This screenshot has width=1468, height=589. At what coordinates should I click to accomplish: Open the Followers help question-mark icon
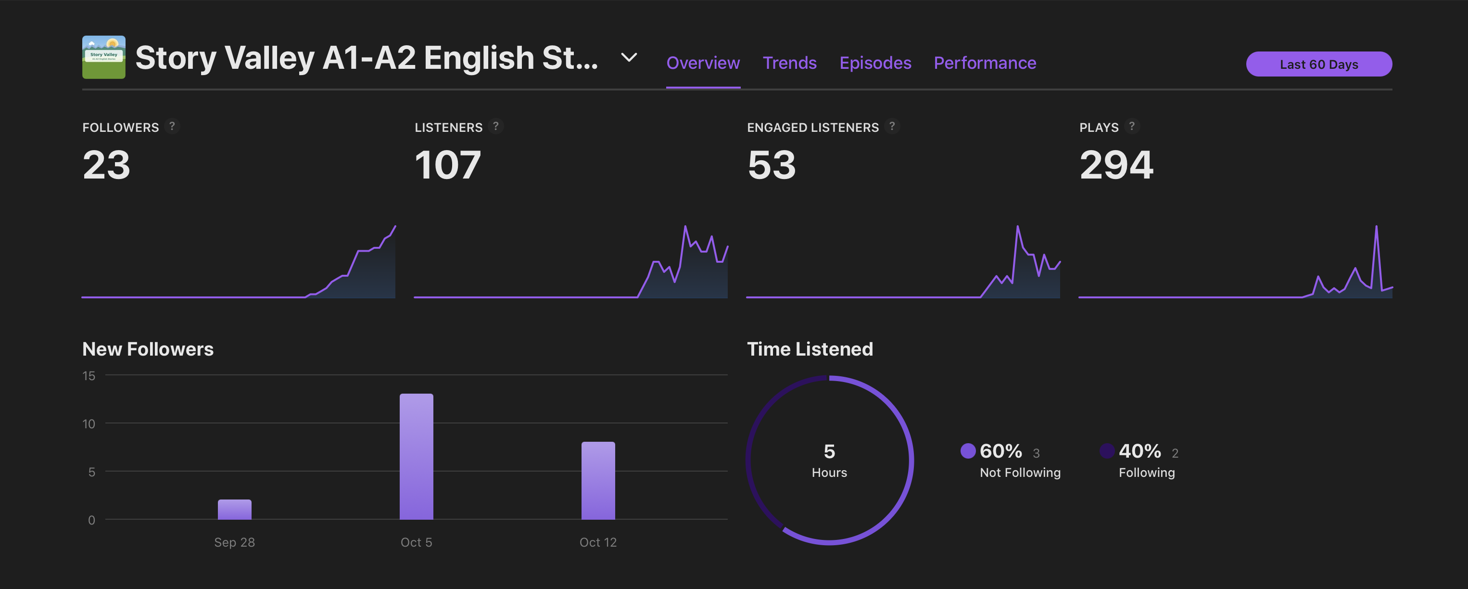(172, 126)
